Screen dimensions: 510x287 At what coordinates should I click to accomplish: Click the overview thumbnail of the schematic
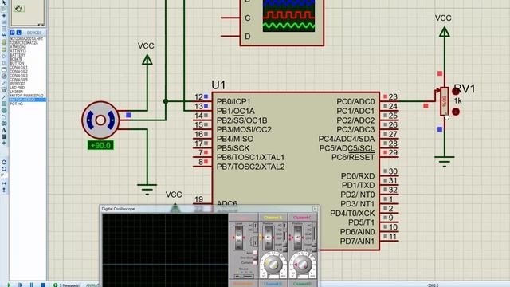point(28,13)
